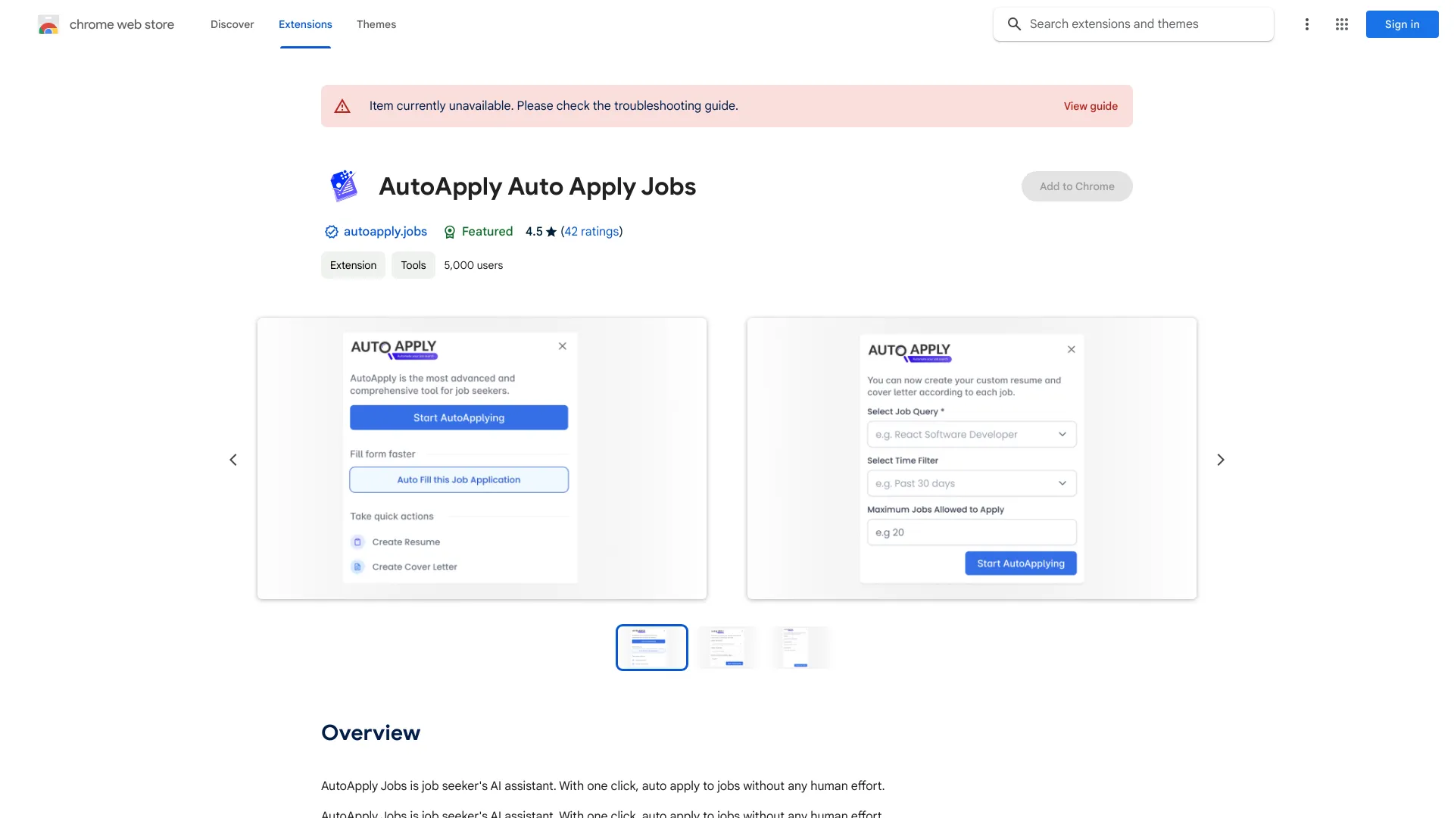This screenshot has width=1454, height=818.
Task: Click the Chrome Web Store rainbow logo icon
Action: 48,24
